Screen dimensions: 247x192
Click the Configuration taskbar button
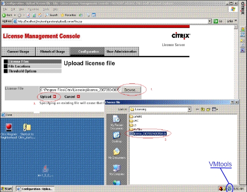tap(35, 189)
